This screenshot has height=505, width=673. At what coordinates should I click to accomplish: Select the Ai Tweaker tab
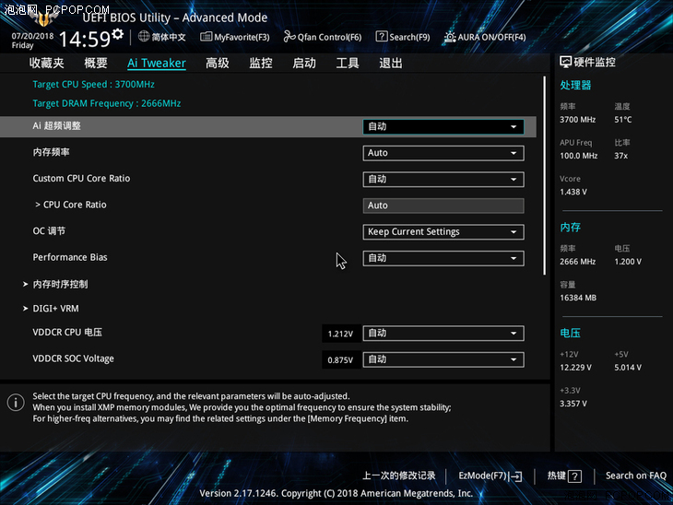157,63
